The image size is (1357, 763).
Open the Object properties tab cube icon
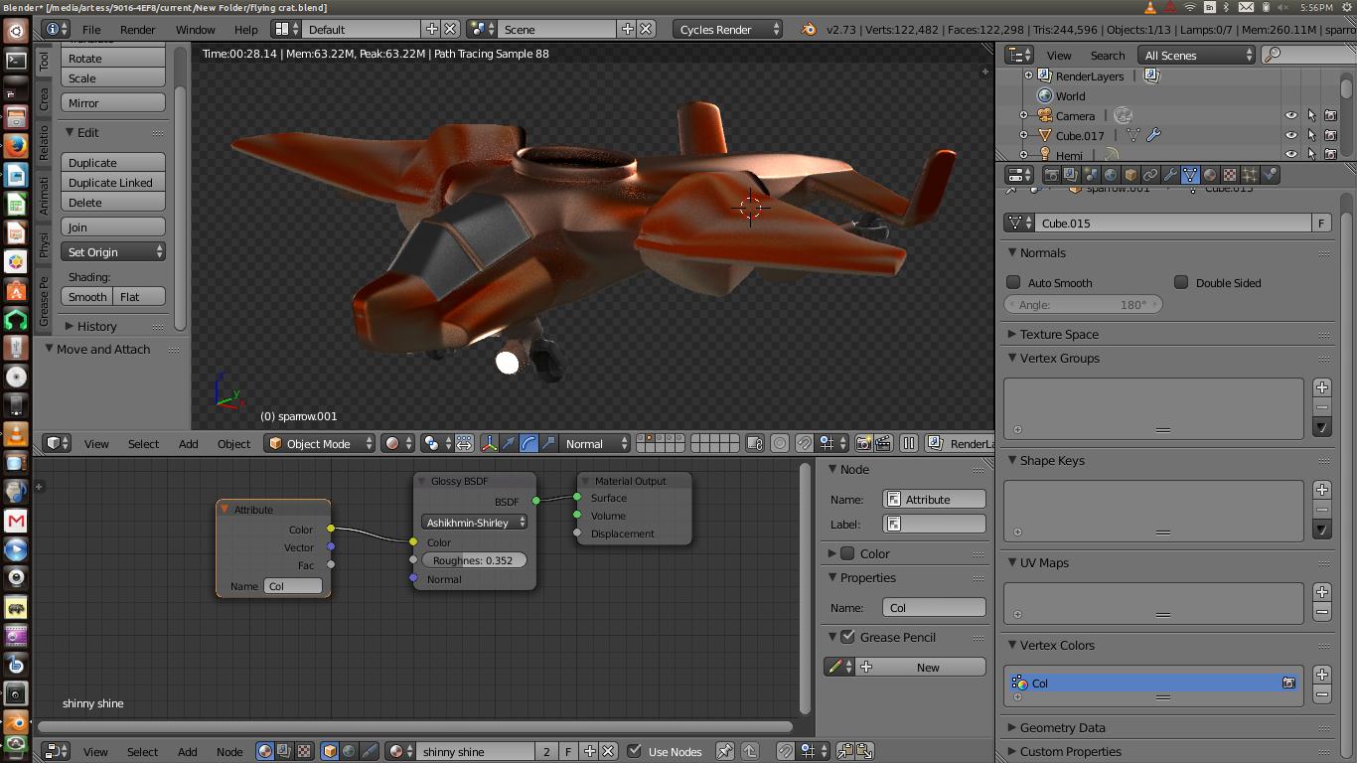coord(1131,175)
